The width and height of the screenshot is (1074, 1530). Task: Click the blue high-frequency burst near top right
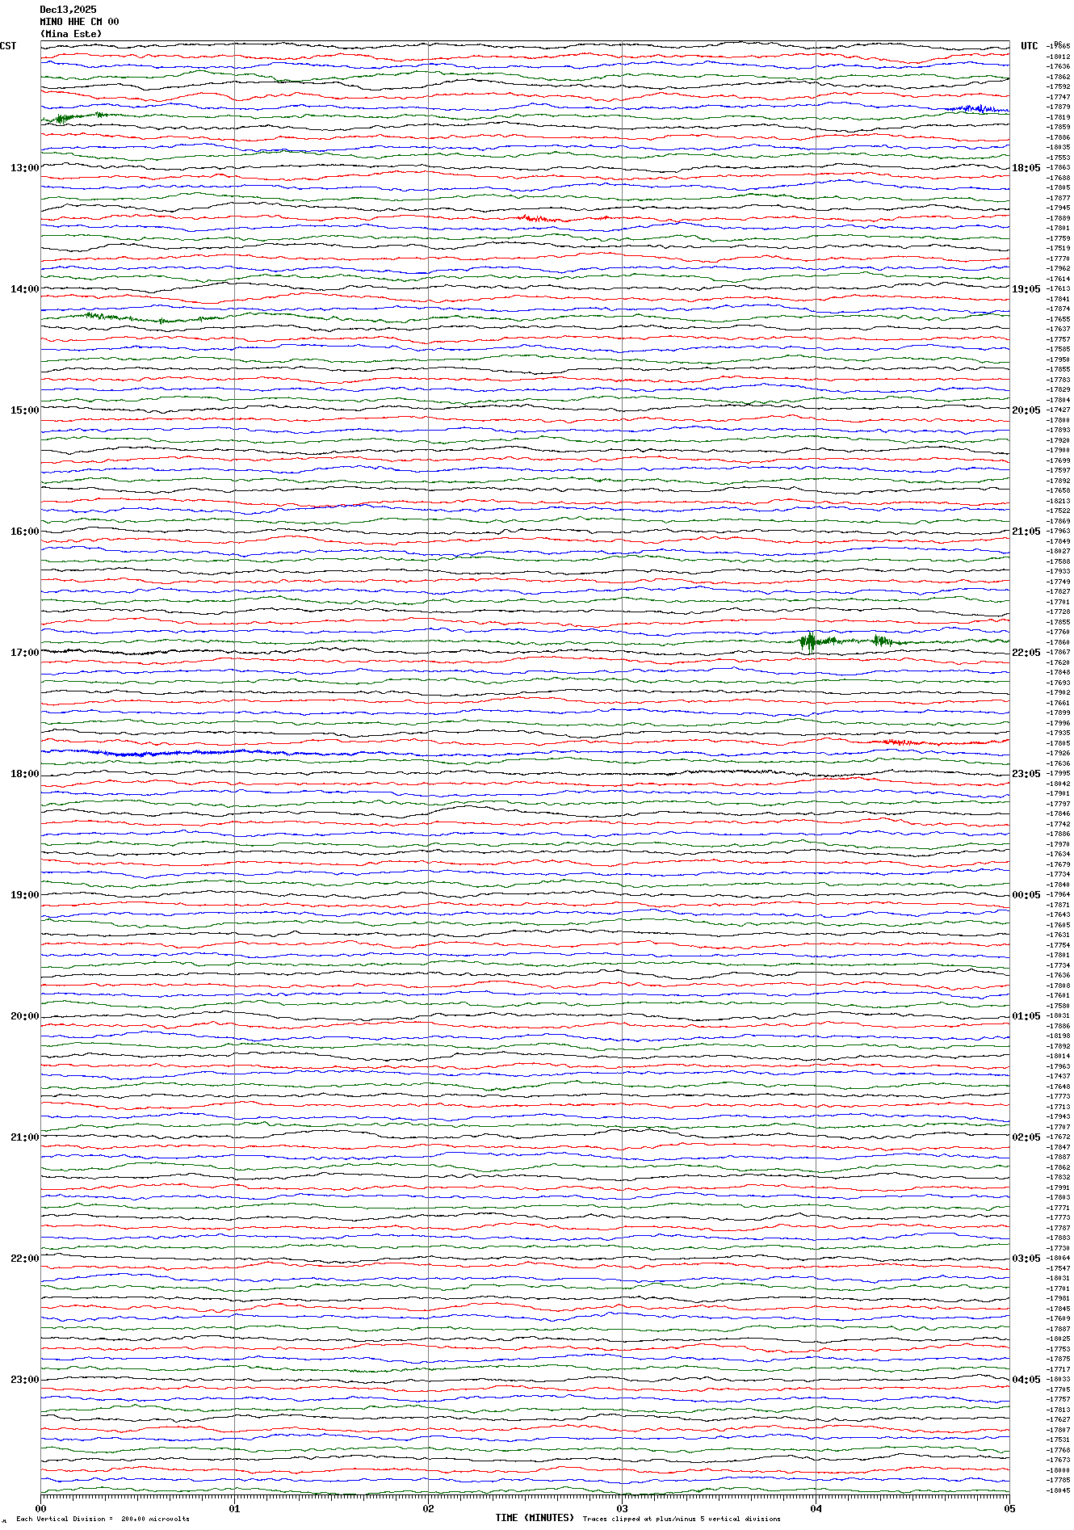[x=973, y=108]
